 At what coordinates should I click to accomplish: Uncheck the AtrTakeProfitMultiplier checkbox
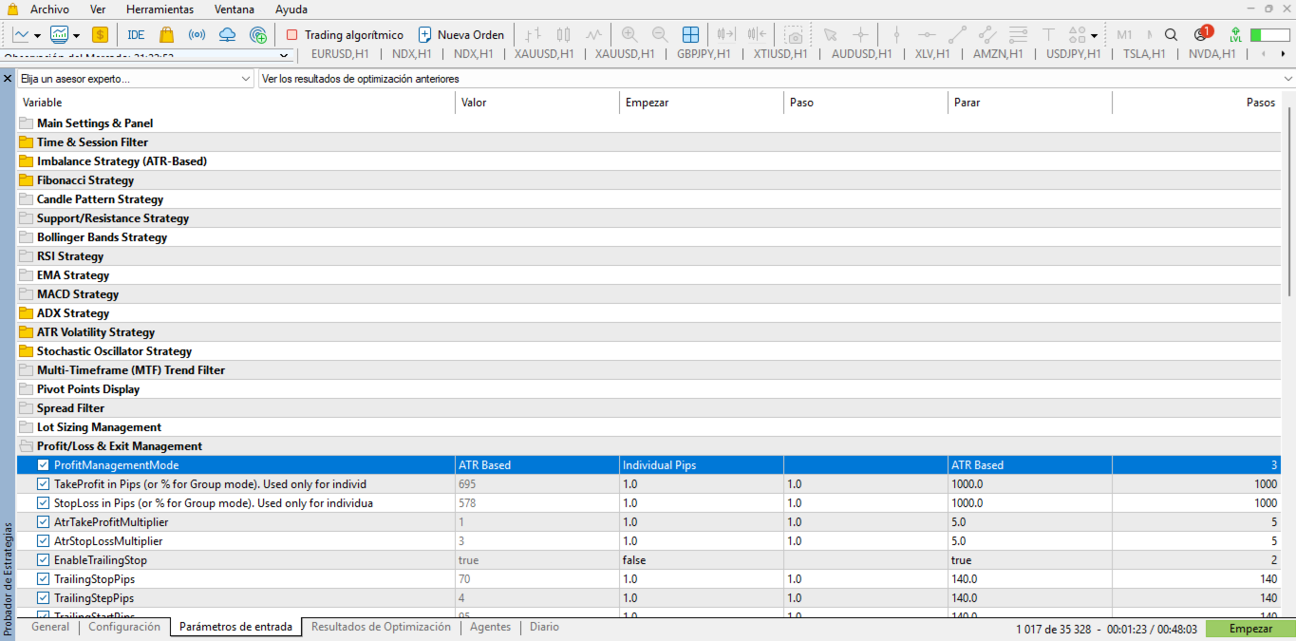pyautogui.click(x=44, y=522)
